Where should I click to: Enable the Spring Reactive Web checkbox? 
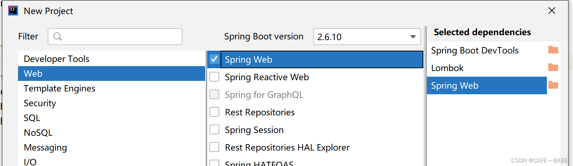[214, 77]
